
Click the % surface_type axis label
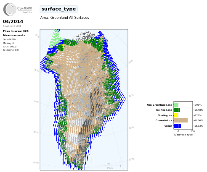pos(183,135)
